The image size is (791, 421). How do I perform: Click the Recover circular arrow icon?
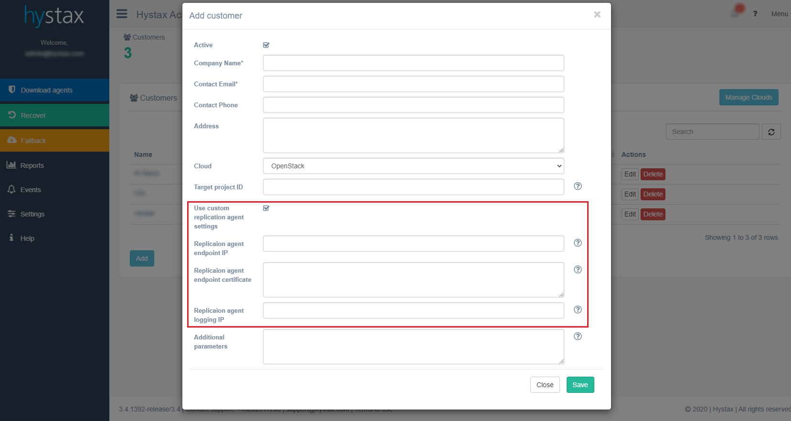pos(12,115)
